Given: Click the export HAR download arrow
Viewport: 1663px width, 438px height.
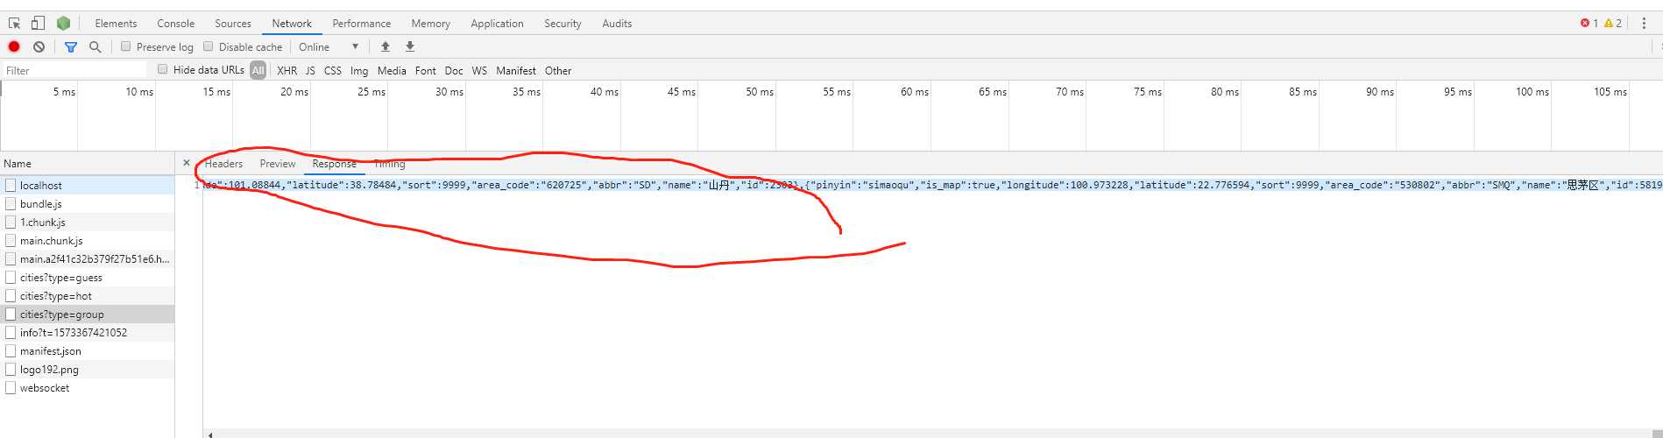Looking at the screenshot, I should point(409,46).
